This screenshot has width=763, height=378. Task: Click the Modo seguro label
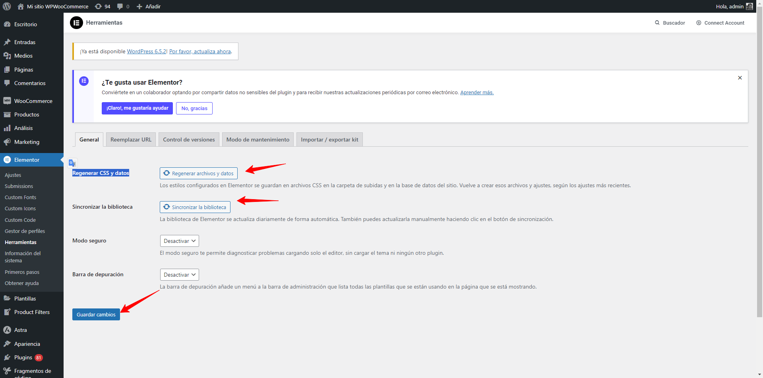tap(89, 240)
